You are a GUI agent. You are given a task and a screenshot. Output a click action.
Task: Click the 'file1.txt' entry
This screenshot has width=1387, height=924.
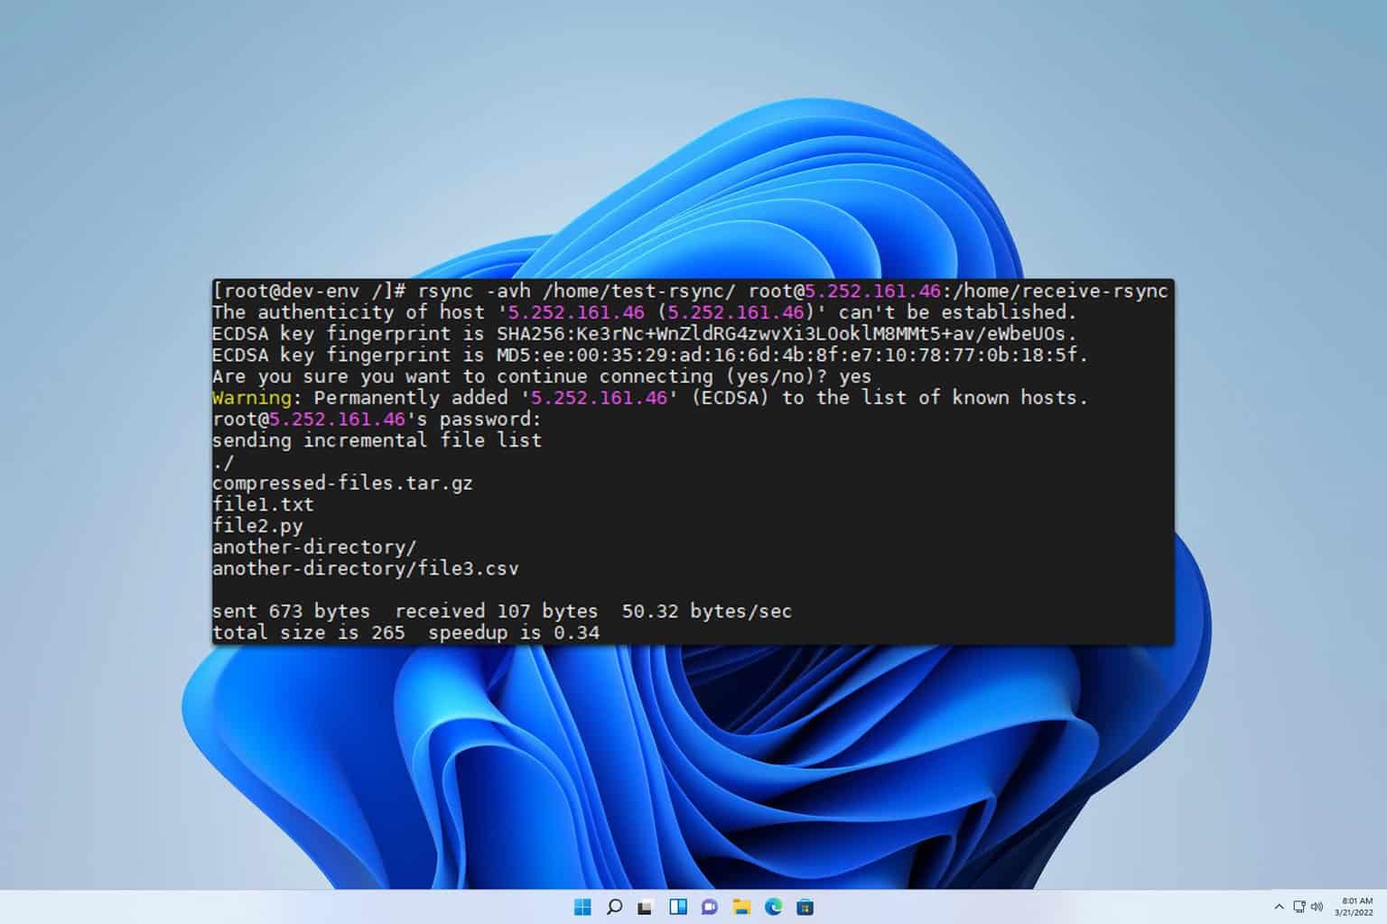click(x=263, y=504)
